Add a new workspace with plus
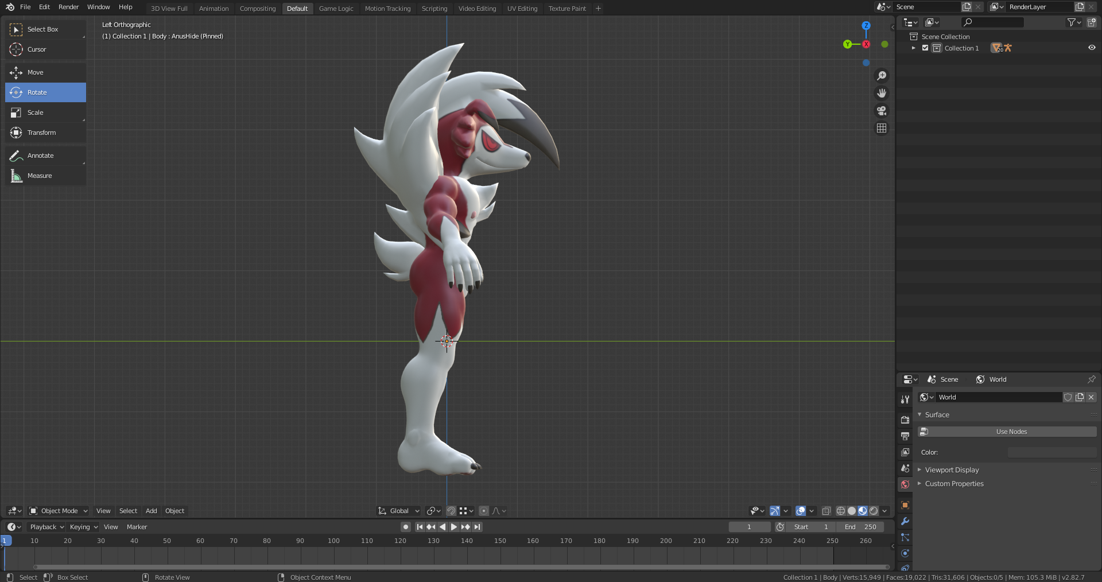Viewport: 1102px width, 582px height. tap(598, 9)
